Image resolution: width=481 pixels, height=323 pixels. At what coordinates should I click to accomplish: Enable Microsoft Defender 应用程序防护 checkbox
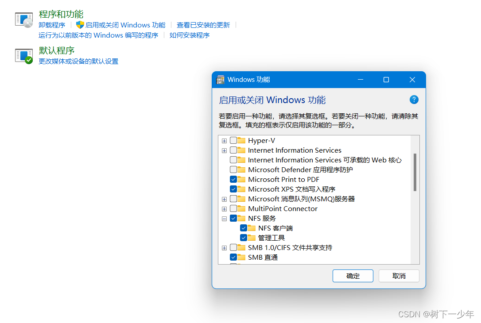233,169
